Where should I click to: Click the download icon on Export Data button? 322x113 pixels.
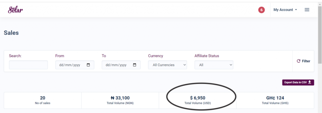click(310, 82)
